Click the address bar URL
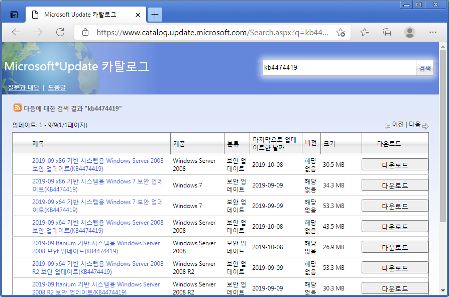Screen dimensions: 449x297 (212, 32)
